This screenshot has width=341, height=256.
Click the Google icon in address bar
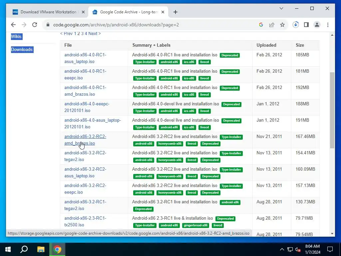click(x=261, y=25)
